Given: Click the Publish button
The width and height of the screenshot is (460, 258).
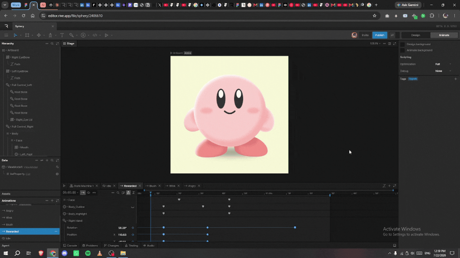Looking at the screenshot, I should [x=380, y=35].
